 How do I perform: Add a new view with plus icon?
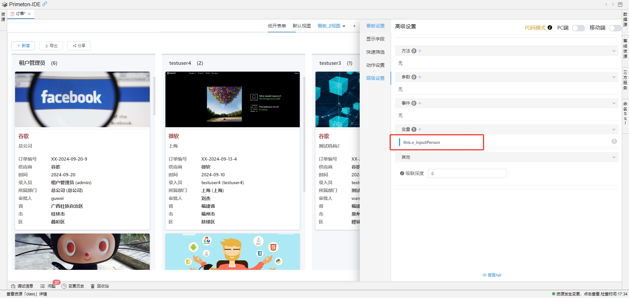(354, 26)
